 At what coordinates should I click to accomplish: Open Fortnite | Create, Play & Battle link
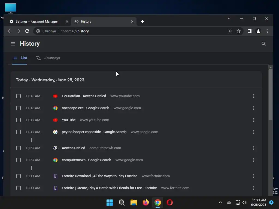[109, 188]
